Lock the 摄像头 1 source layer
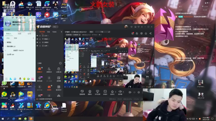Screen dimensions: 216x121 coord(40,39)
